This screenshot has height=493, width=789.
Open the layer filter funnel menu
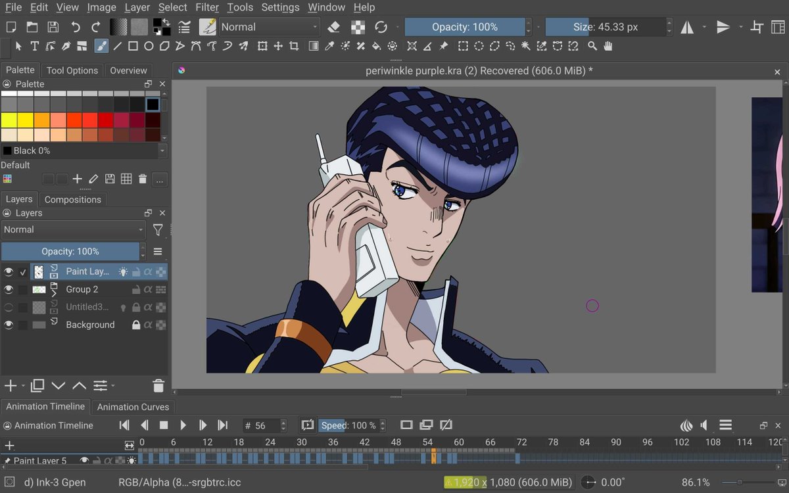click(x=158, y=229)
